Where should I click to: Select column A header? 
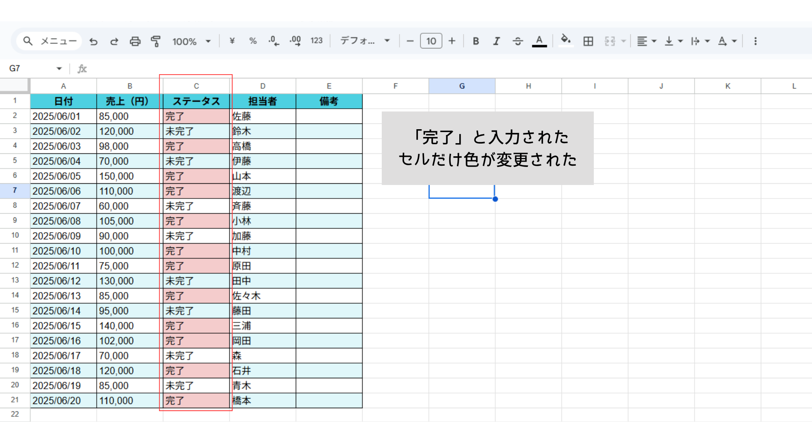(64, 86)
